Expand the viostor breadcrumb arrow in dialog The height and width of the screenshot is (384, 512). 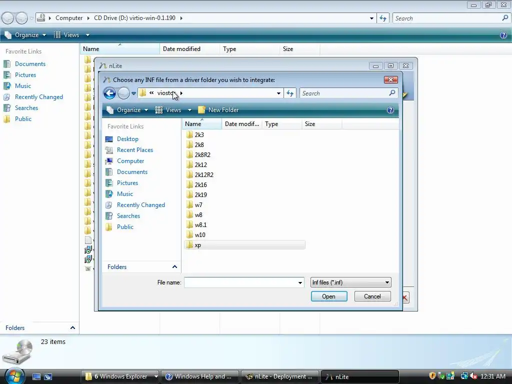tap(181, 93)
